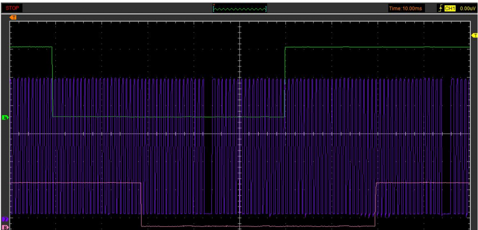Click the rising-edge trigger slope icon
Image resolution: width=478 pixels, height=230 pixels.
tap(440, 9)
